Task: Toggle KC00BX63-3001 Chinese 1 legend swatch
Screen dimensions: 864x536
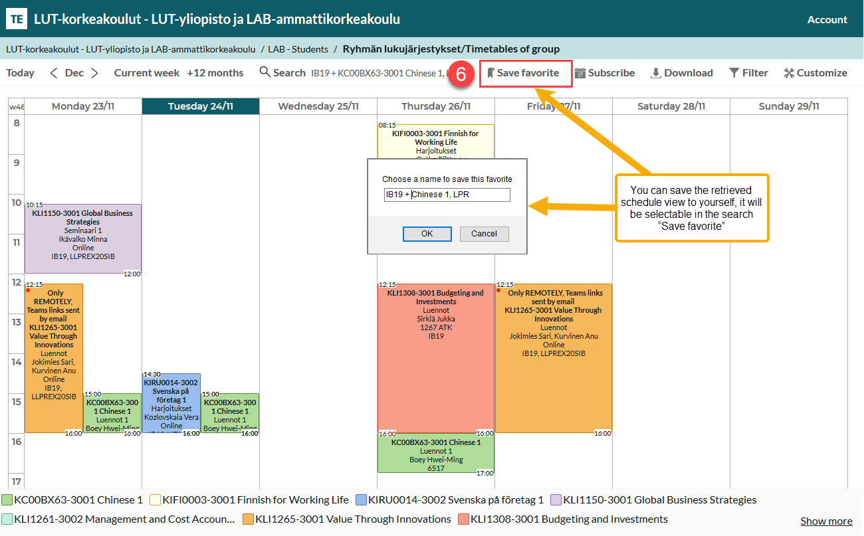Action: click(x=7, y=500)
